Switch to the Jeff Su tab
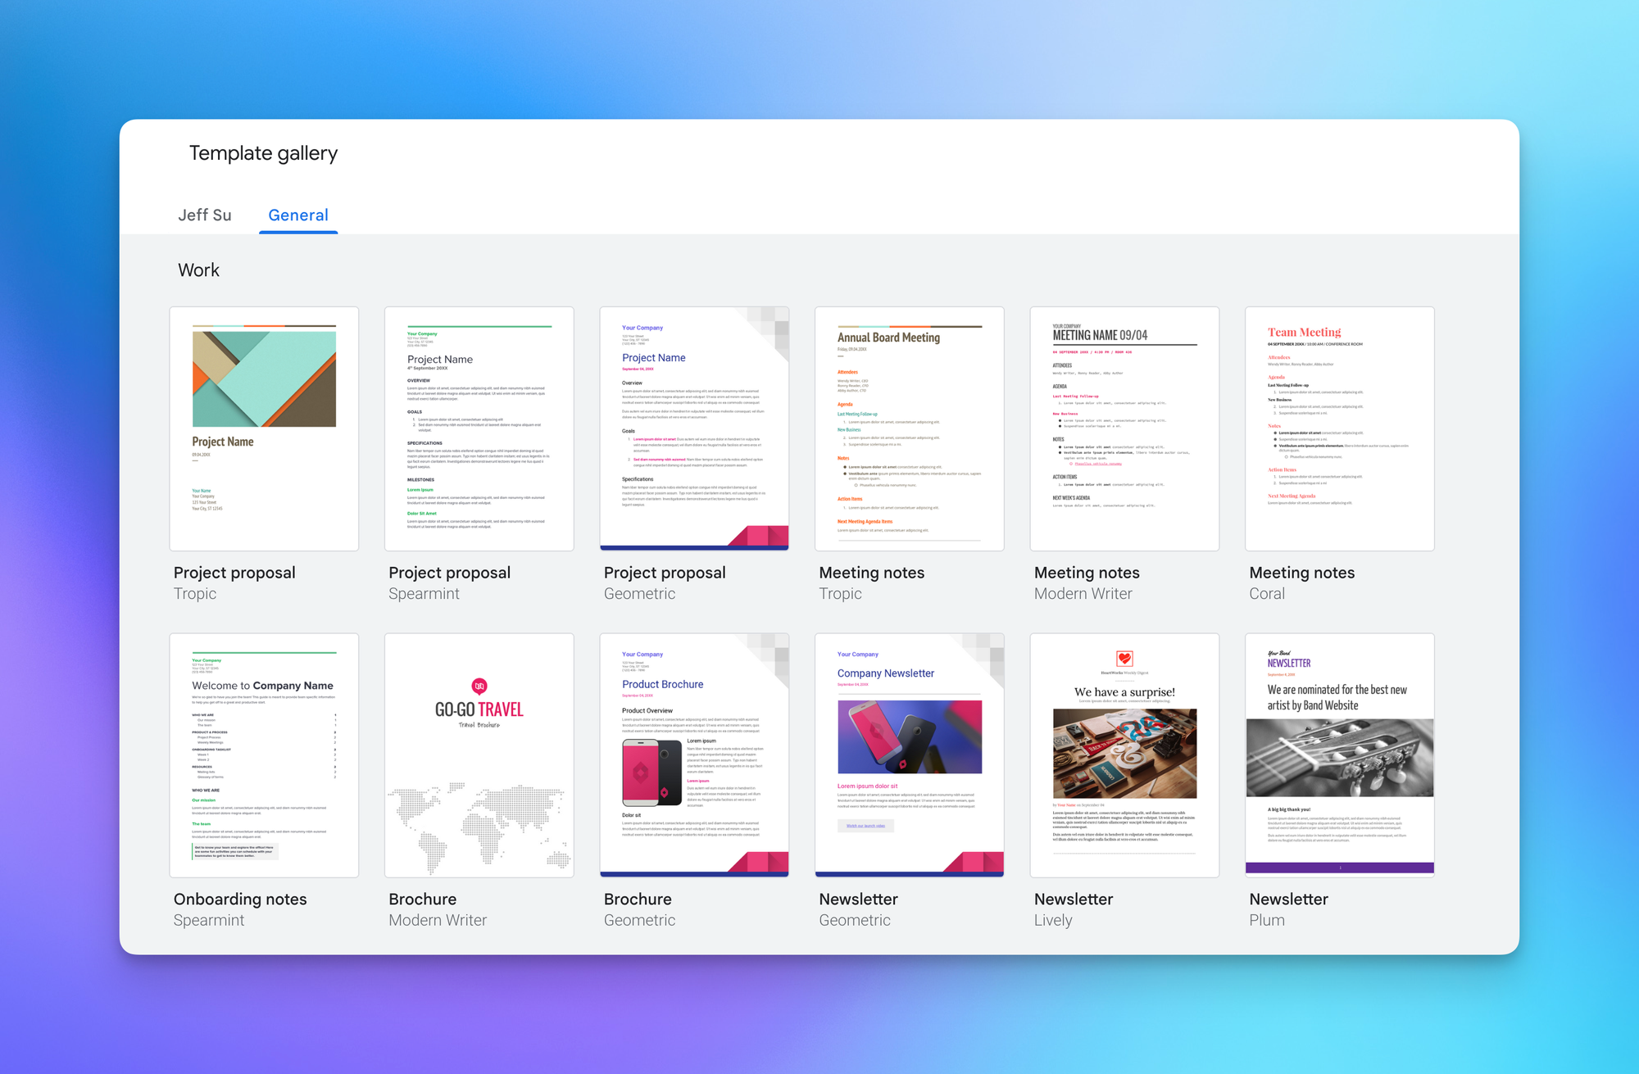The width and height of the screenshot is (1639, 1074). tap(205, 215)
